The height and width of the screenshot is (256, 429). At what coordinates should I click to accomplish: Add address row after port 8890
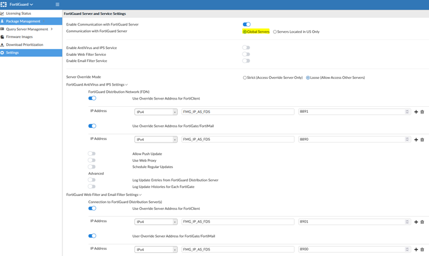pos(416,140)
